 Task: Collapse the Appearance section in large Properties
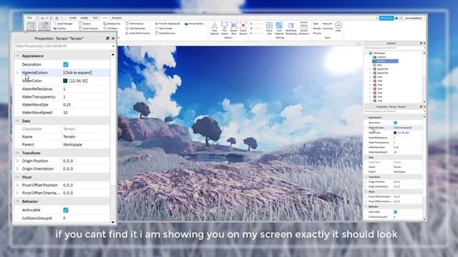tap(17, 56)
